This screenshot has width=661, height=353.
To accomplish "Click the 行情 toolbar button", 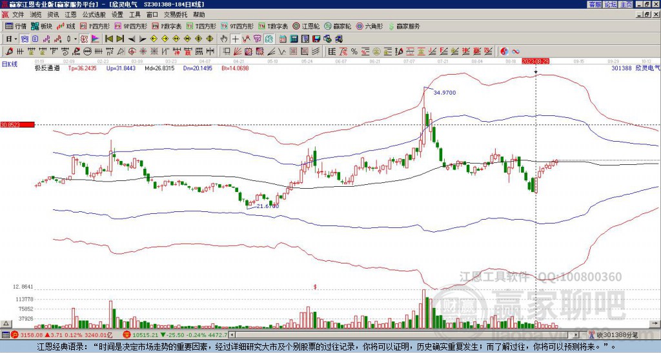I will 16,26.
